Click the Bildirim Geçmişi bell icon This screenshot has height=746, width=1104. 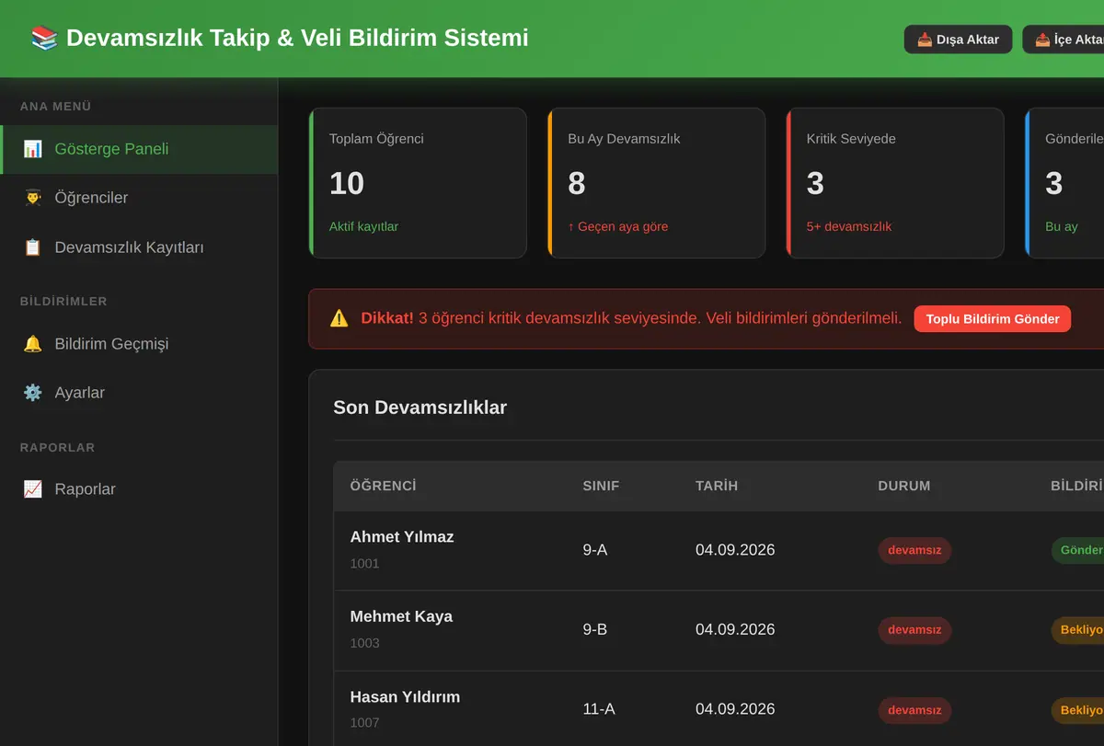[32, 344]
